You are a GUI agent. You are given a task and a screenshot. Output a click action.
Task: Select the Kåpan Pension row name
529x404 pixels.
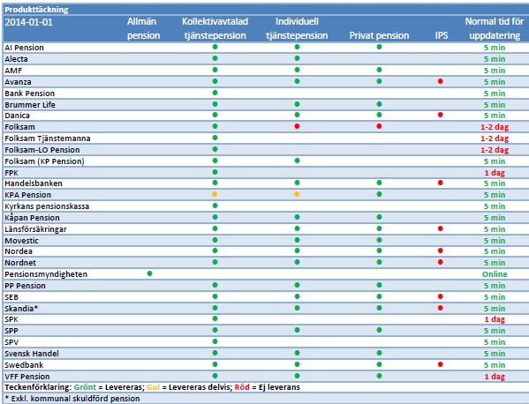(32, 218)
